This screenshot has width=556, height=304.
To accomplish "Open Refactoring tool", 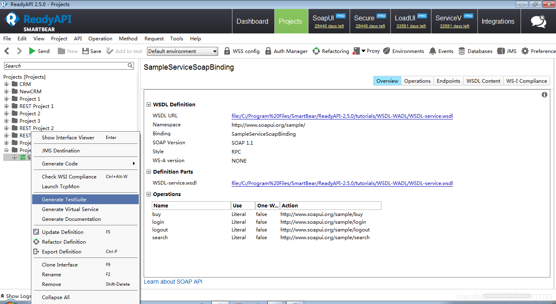I will [x=331, y=51].
